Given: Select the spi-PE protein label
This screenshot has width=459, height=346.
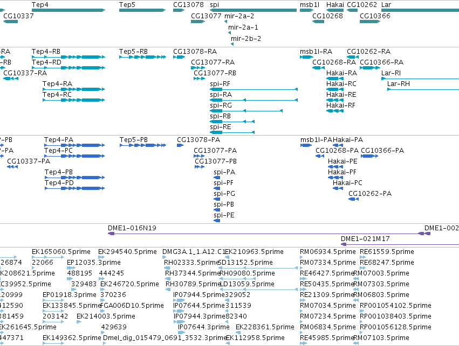Looking at the screenshot, I should (224, 216).
